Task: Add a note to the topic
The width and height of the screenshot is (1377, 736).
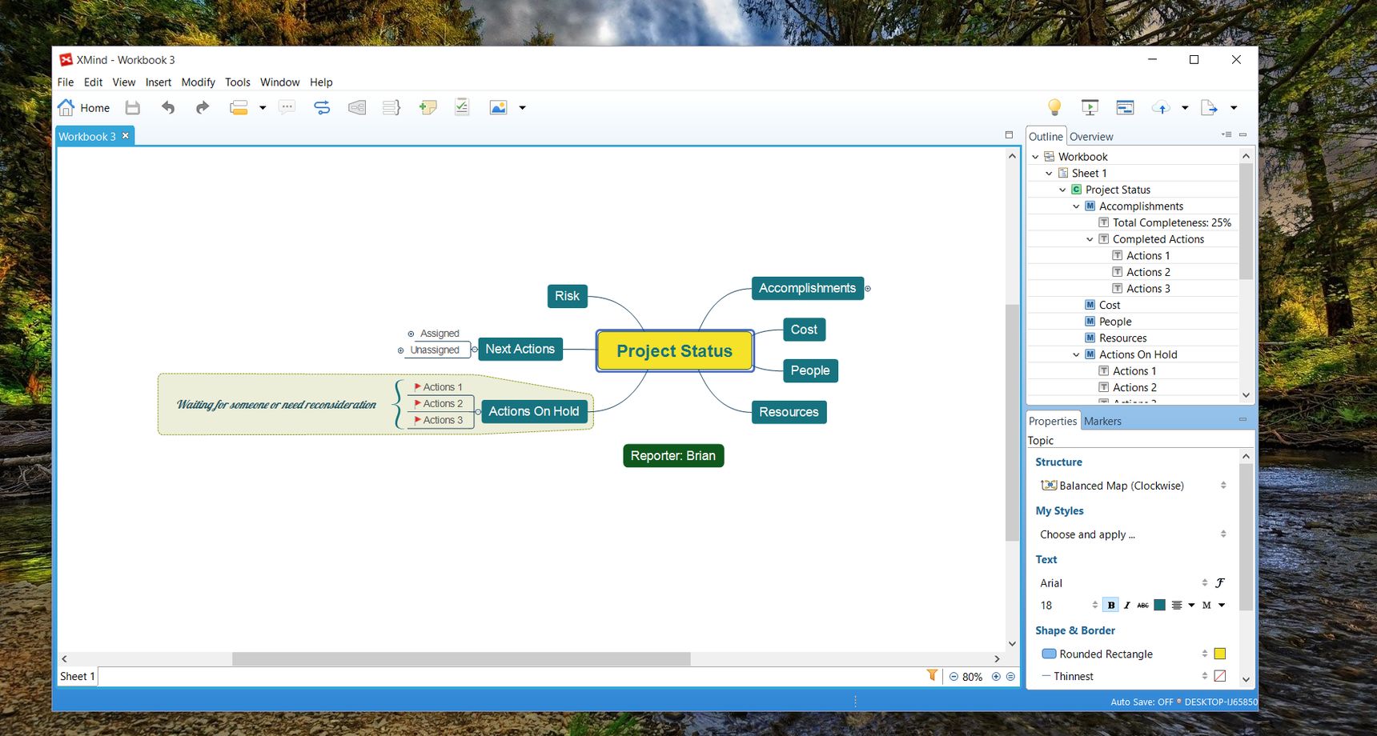Action: click(428, 107)
